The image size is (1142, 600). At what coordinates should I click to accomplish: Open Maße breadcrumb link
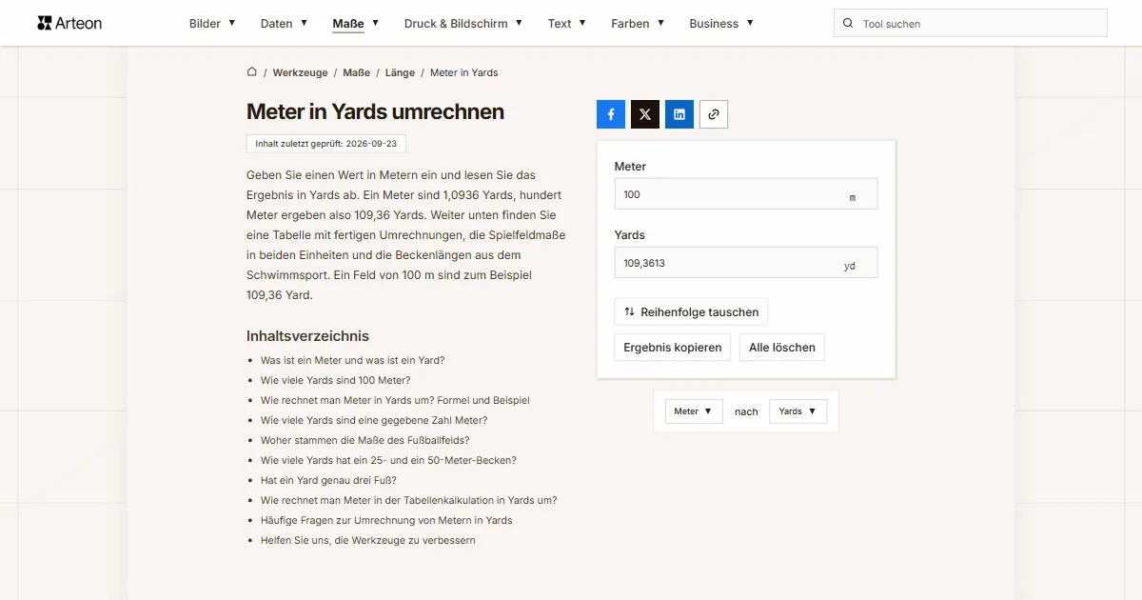coord(357,72)
